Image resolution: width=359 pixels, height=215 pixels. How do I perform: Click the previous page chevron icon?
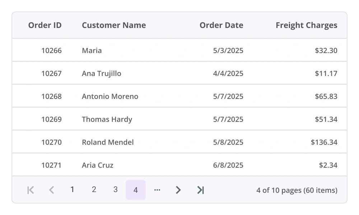coord(52,190)
